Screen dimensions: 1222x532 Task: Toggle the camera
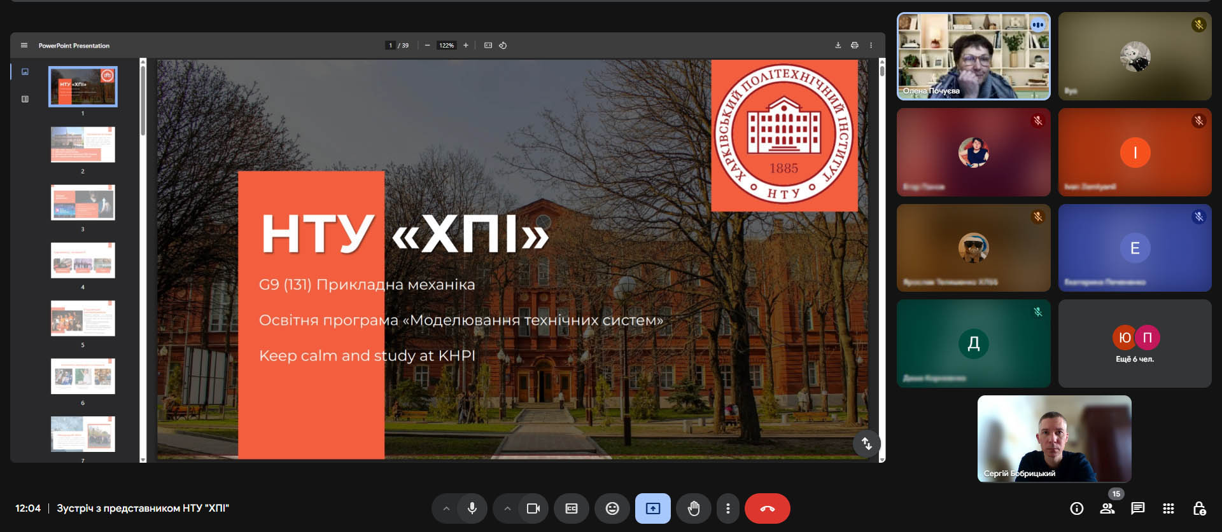click(x=533, y=508)
